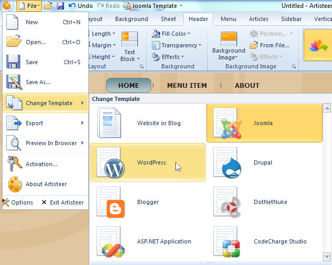Open the File menu button
This screenshot has height=265, width=332.
coord(29,6)
